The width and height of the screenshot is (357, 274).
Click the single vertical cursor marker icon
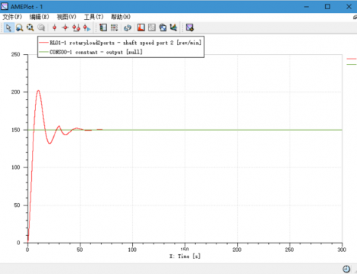tap(55, 27)
